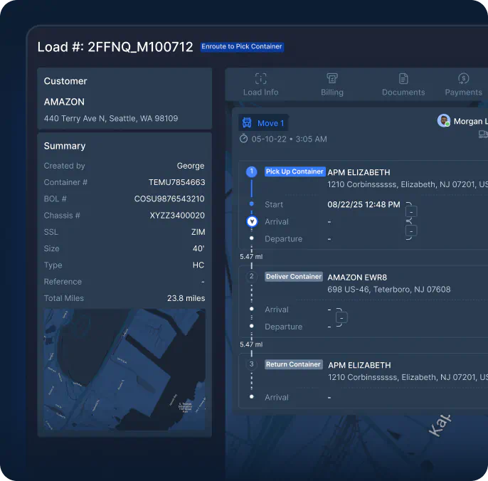Click APM ELIZABETH in the return stop
Screen dimensions: 488x481
tap(359, 365)
